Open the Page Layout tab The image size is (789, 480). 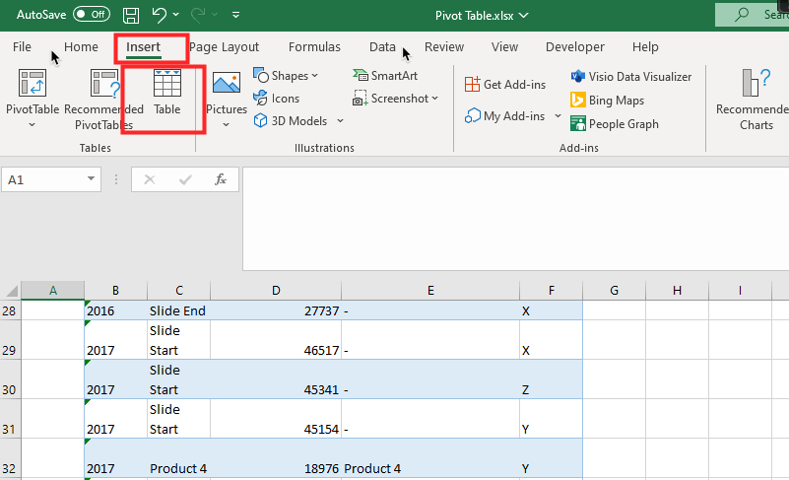[x=224, y=47]
